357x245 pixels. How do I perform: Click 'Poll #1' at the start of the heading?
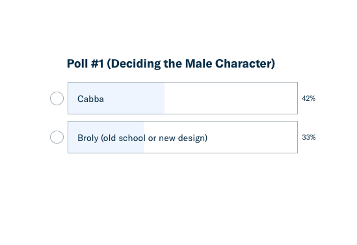(x=85, y=64)
